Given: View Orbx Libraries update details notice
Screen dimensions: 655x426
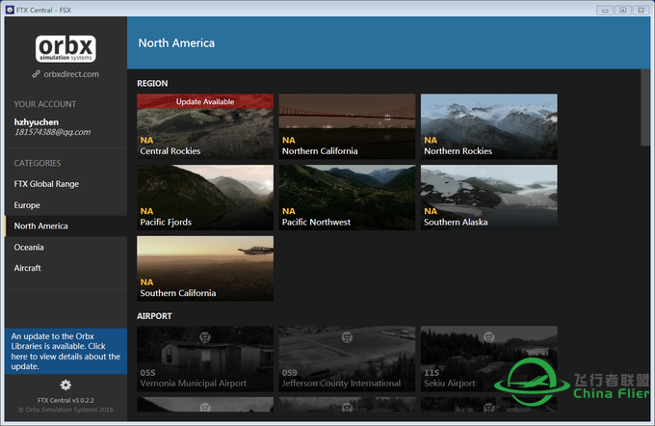Looking at the screenshot, I should 66,351.
